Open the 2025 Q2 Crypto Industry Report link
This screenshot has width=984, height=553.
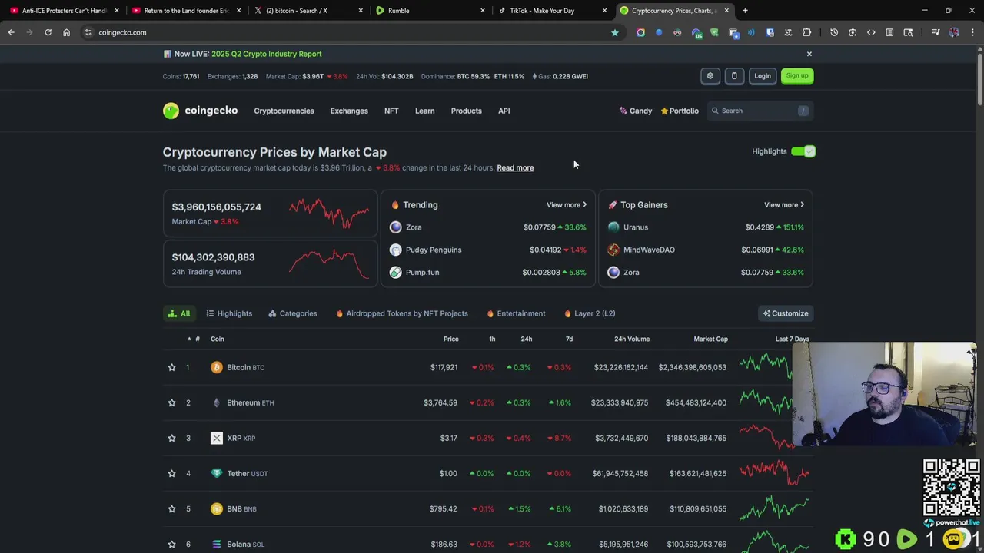point(267,54)
